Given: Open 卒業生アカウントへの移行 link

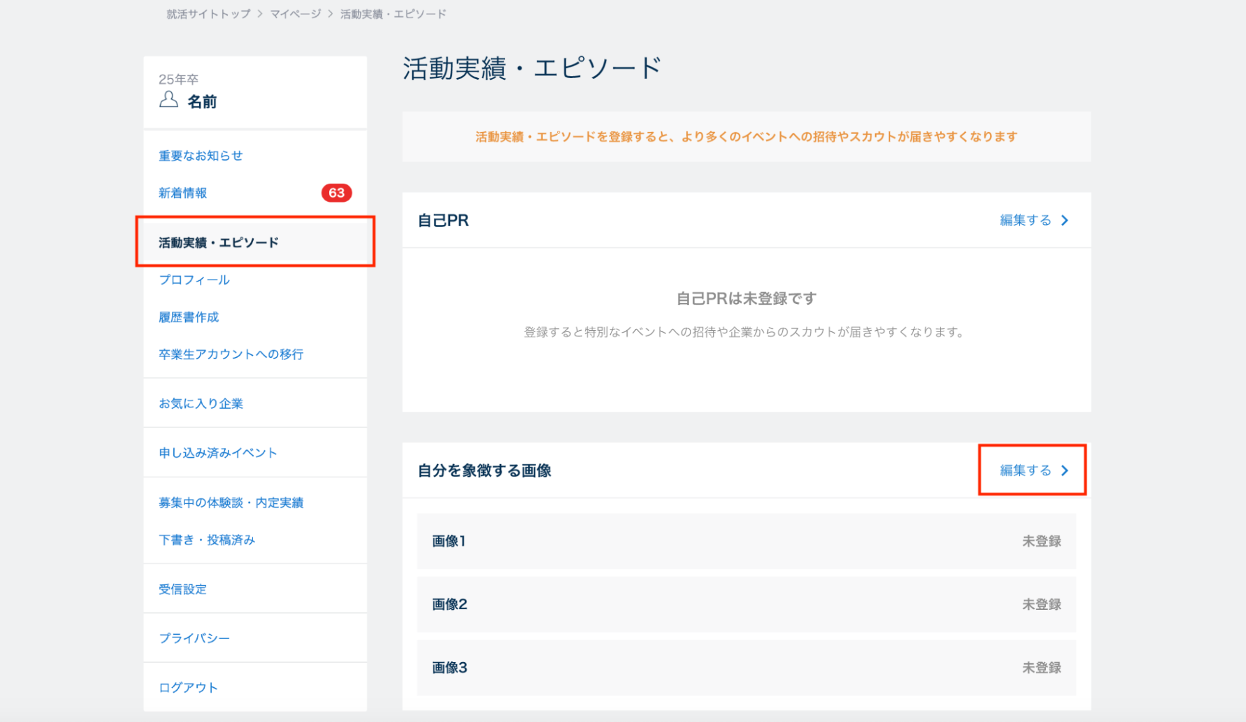Looking at the screenshot, I should coord(231,354).
